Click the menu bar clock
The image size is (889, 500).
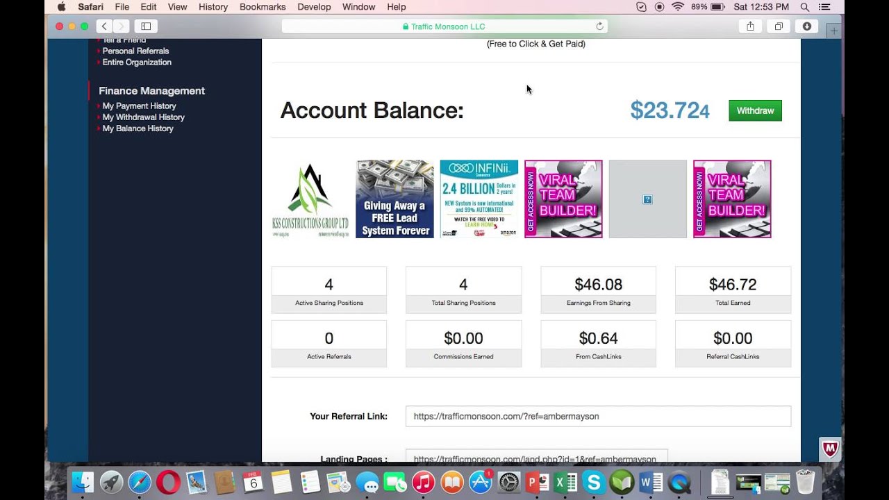pyautogui.click(x=761, y=7)
